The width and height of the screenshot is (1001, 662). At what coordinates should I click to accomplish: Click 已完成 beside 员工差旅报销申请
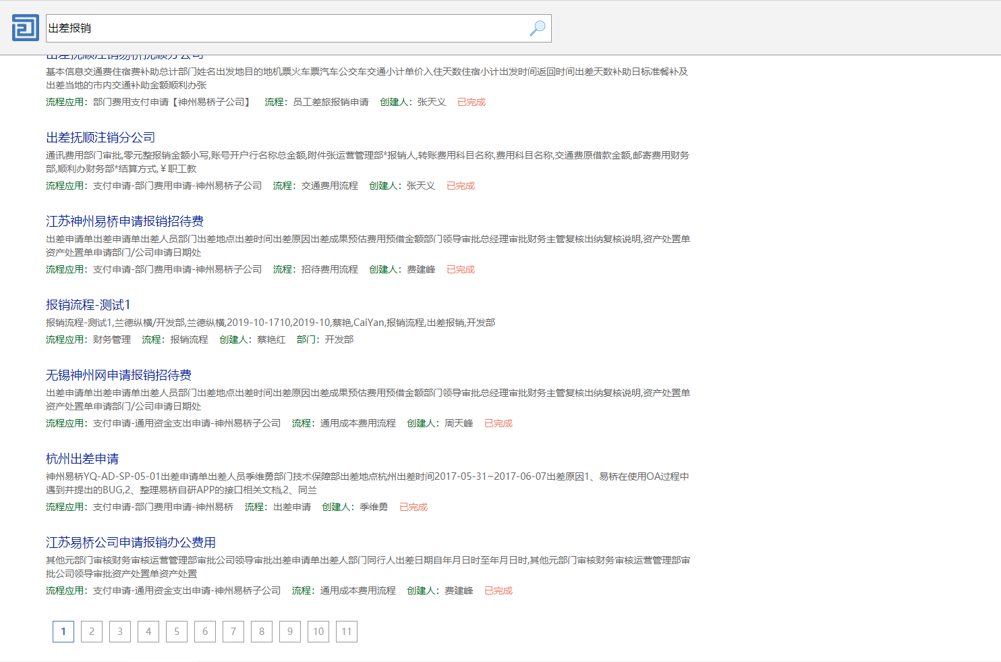pos(471,102)
